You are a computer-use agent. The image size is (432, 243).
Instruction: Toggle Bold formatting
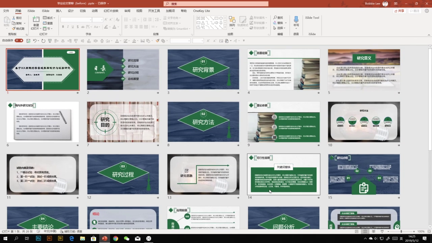point(63,27)
